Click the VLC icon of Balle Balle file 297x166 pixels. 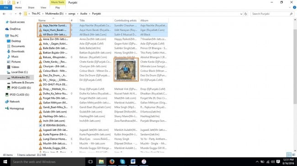coord(40,48)
